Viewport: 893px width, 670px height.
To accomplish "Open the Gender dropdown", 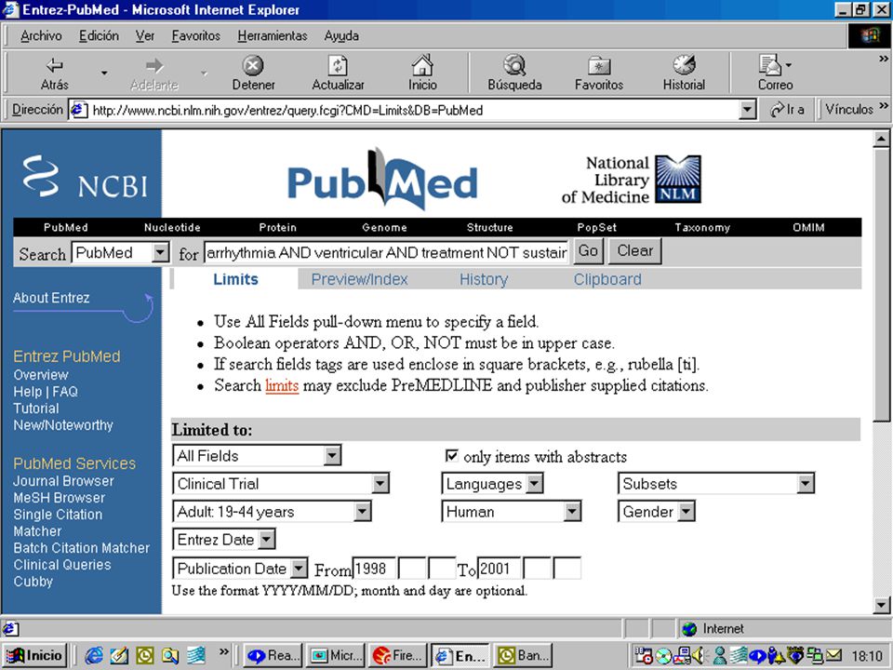I will (x=657, y=512).
